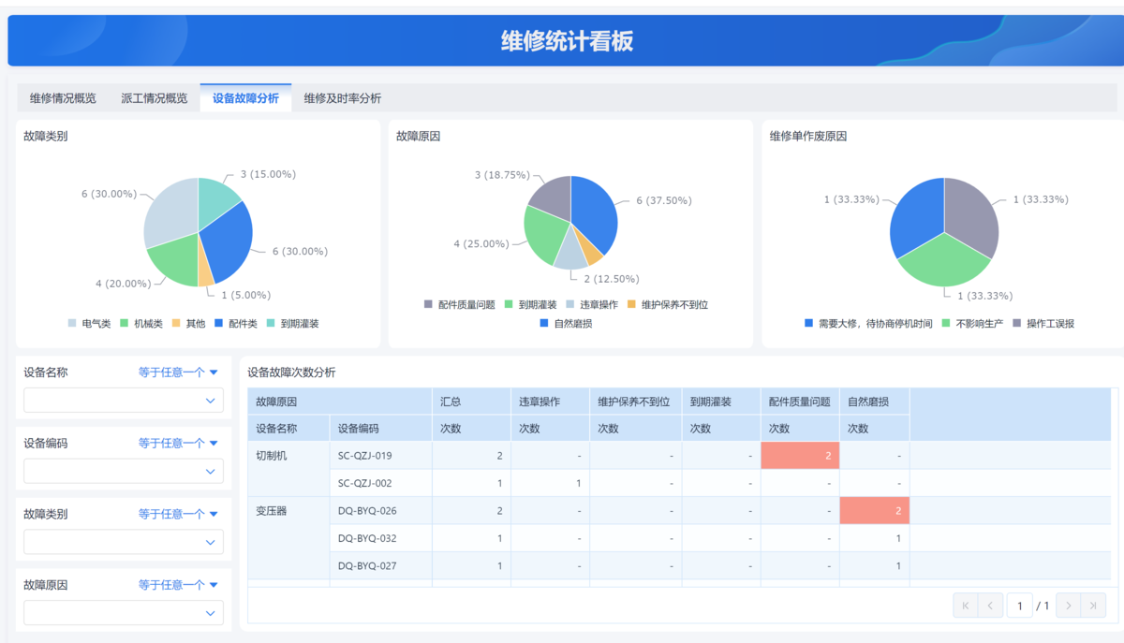The image size is (1124, 643).
Task: Click the chevron in the 设备名称 select box
Action: [211, 401]
